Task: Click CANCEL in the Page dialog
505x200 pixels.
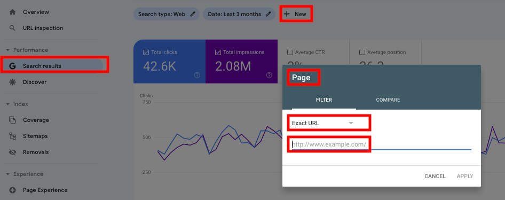Action: 435,176
